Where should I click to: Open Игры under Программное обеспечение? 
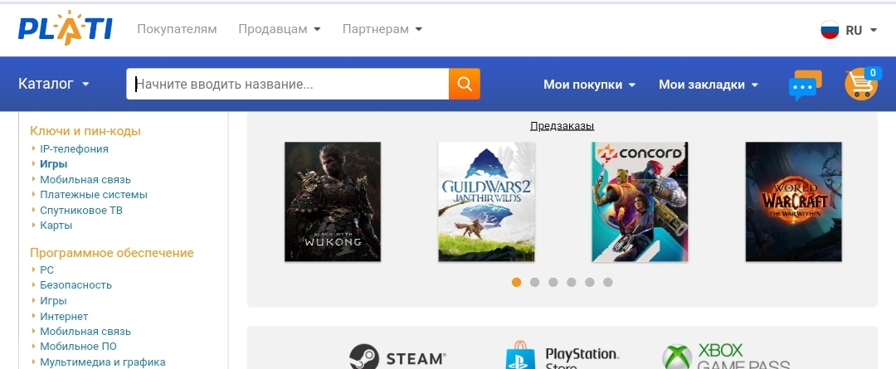[53, 301]
